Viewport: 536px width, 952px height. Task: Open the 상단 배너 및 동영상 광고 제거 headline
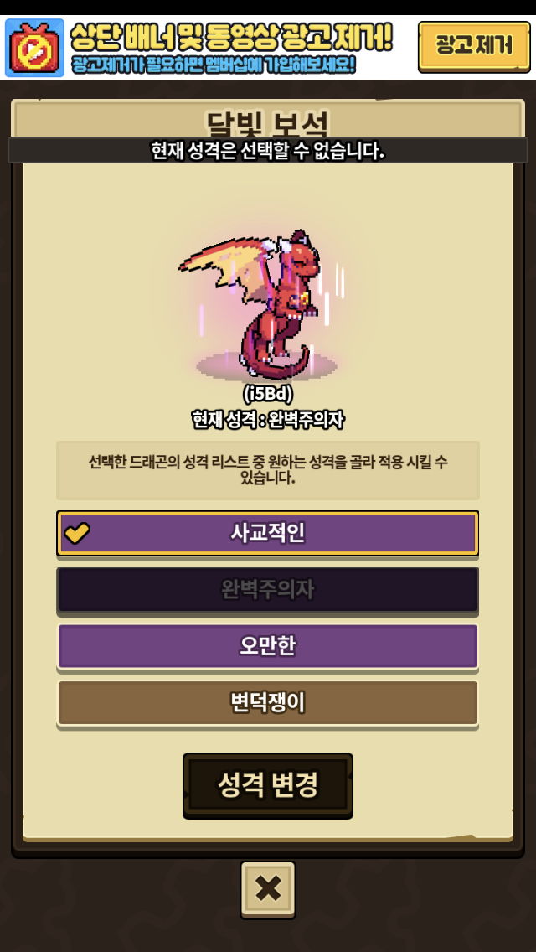tap(231, 38)
